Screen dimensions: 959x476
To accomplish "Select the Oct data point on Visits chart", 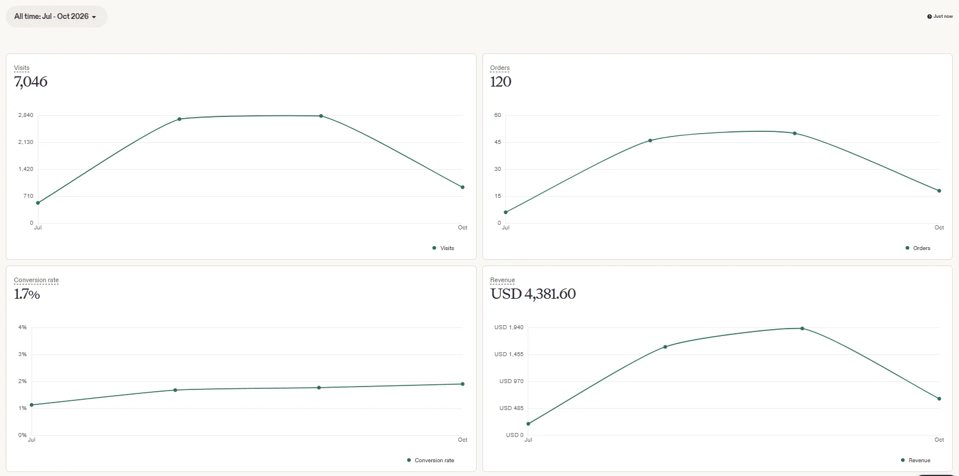I will pos(462,188).
